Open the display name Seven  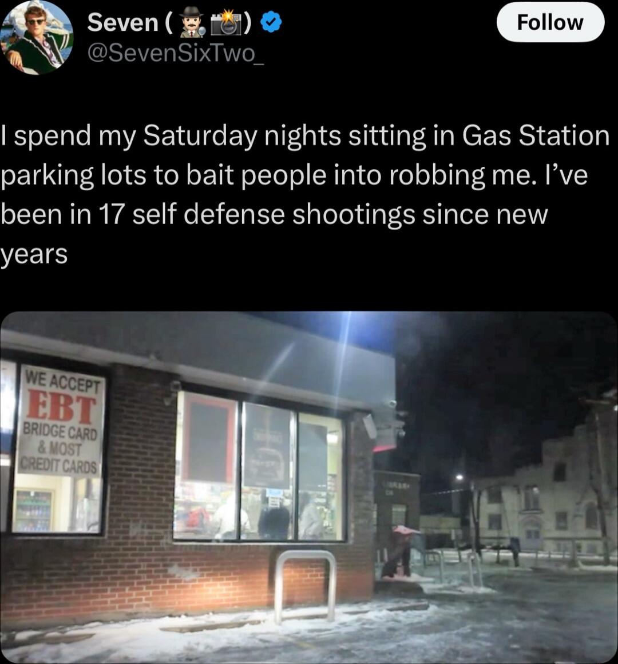123,22
